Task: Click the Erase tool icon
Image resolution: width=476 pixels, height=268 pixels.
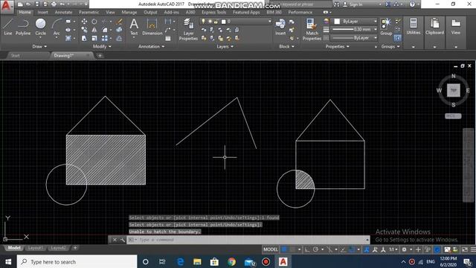Action: 119,22
